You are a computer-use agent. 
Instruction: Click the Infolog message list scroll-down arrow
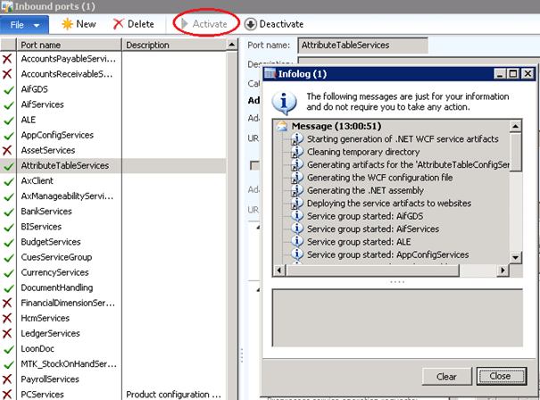click(x=516, y=257)
